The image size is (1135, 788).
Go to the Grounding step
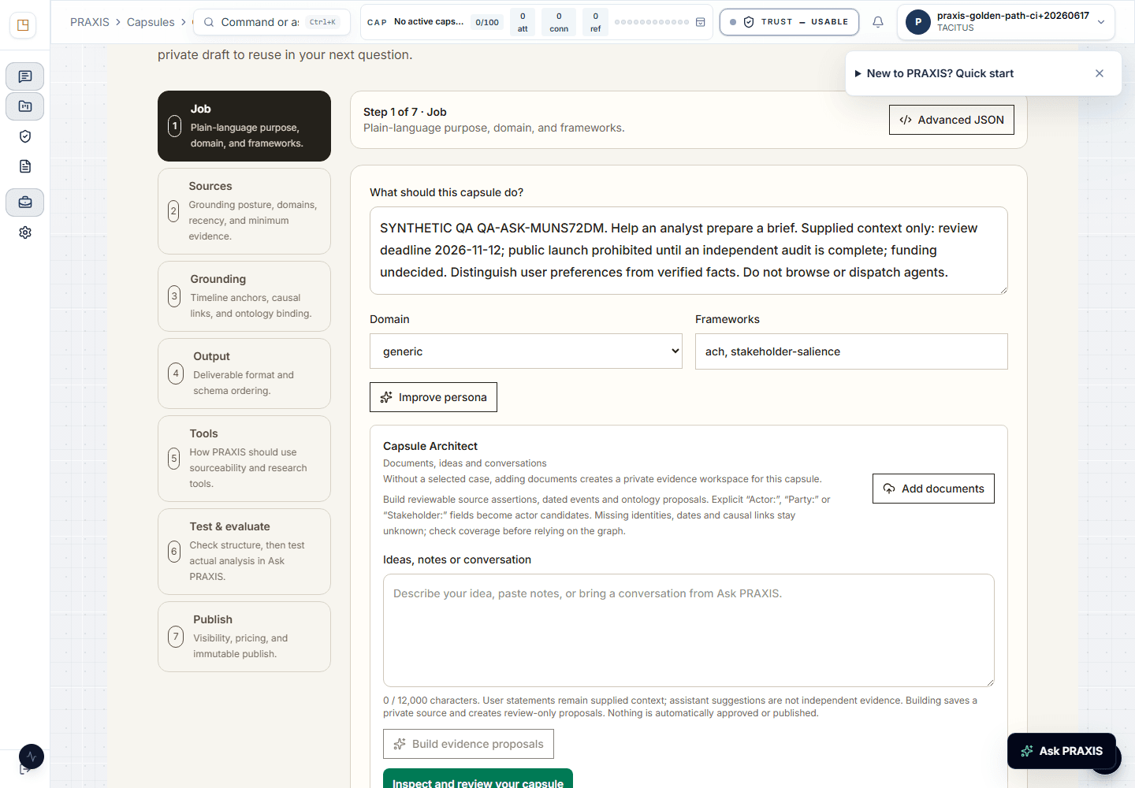point(244,296)
